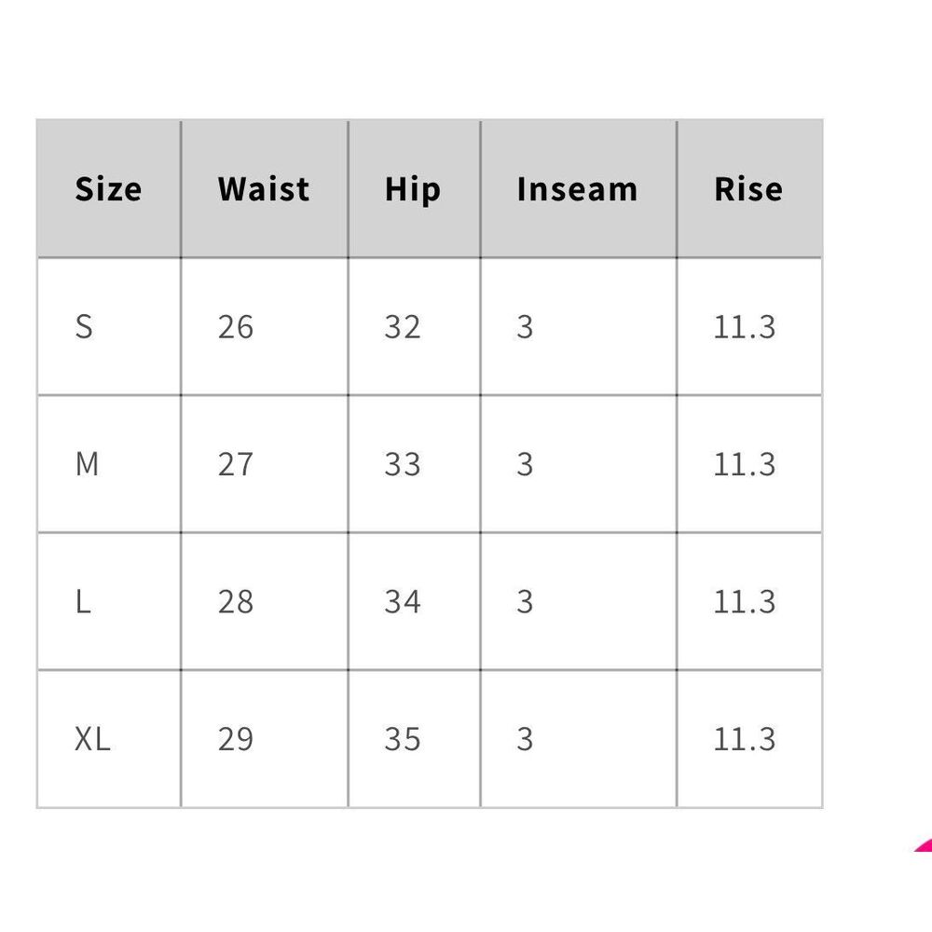
Task: Click the M size cell
Action: tap(87, 464)
